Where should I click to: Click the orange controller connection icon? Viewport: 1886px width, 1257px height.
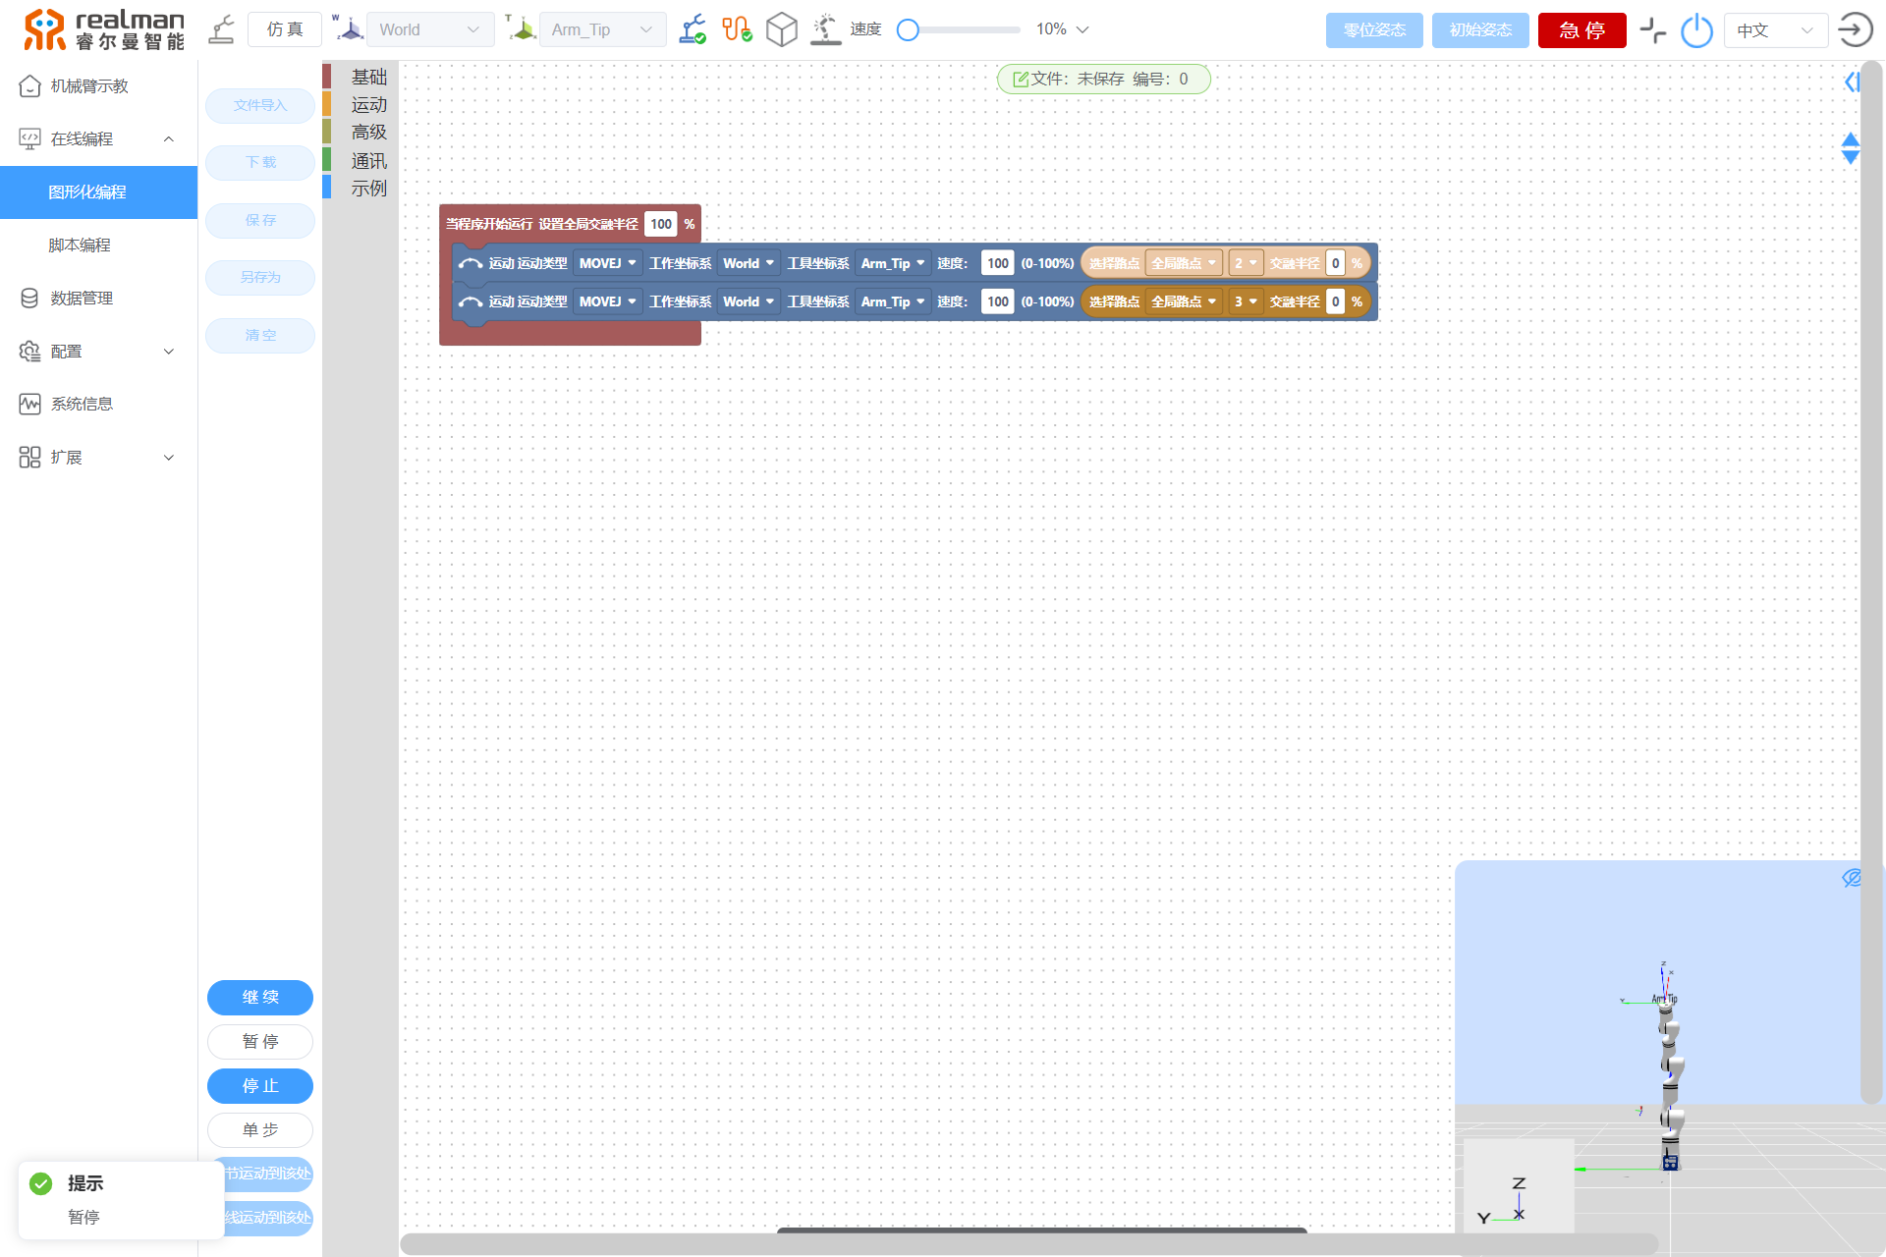tap(737, 29)
